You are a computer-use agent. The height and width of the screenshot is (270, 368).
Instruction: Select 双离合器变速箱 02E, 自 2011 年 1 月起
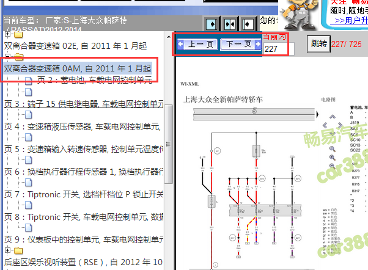(75, 46)
